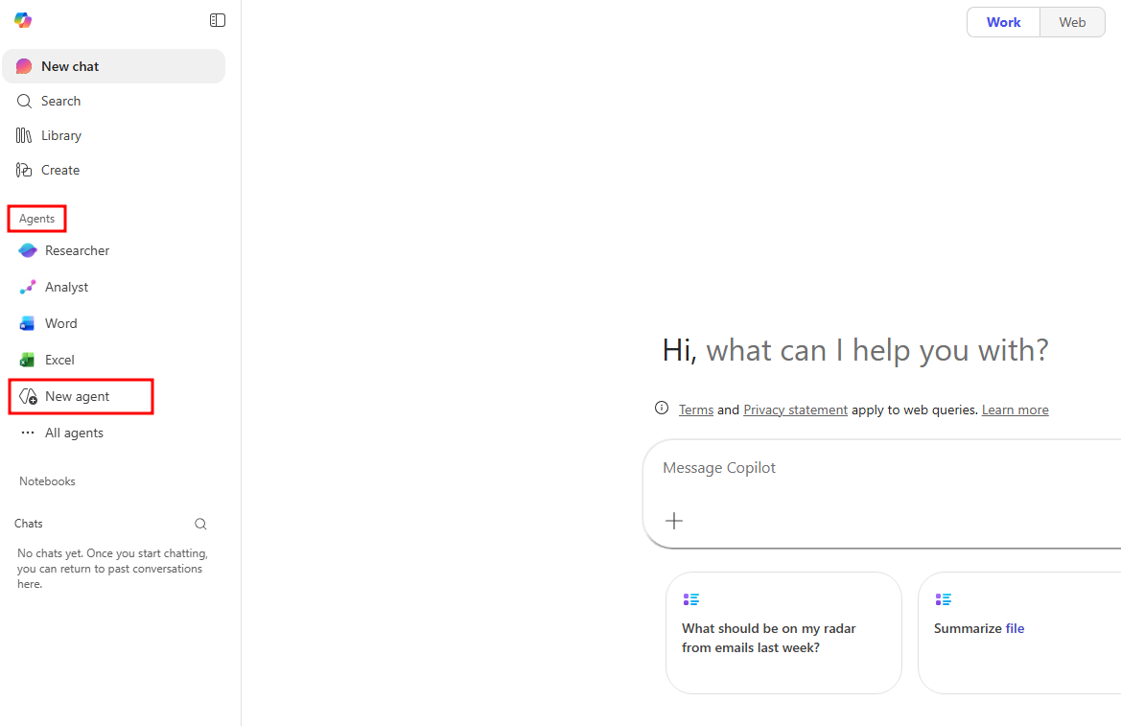Click the New agent plus icon
Screen dimensions: 1121x726
[28, 396]
